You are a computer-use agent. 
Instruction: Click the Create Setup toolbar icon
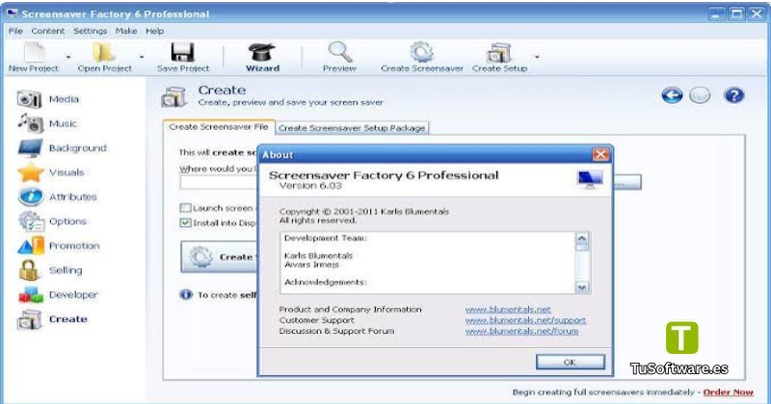[499, 53]
